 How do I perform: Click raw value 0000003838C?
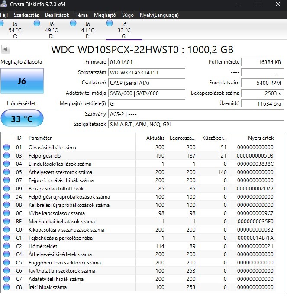coord(255,164)
